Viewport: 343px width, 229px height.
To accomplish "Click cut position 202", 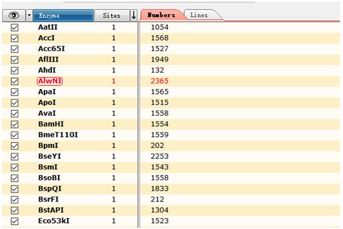I will (157, 146).
